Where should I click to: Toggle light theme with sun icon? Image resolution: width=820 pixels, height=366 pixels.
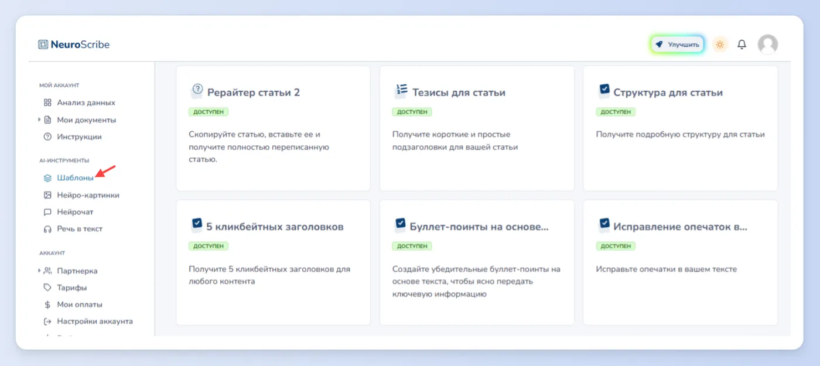click(720, 45)
